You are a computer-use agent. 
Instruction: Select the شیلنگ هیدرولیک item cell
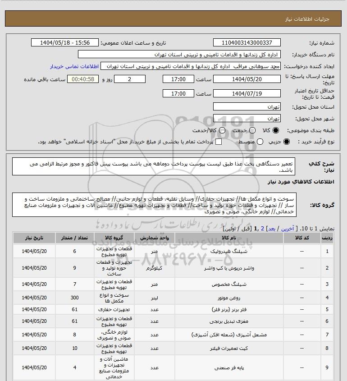pyautogui.click(x=229, y=251)
